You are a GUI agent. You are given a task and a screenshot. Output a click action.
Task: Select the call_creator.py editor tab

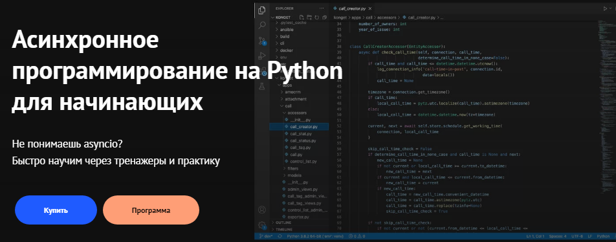pos(351,8)
